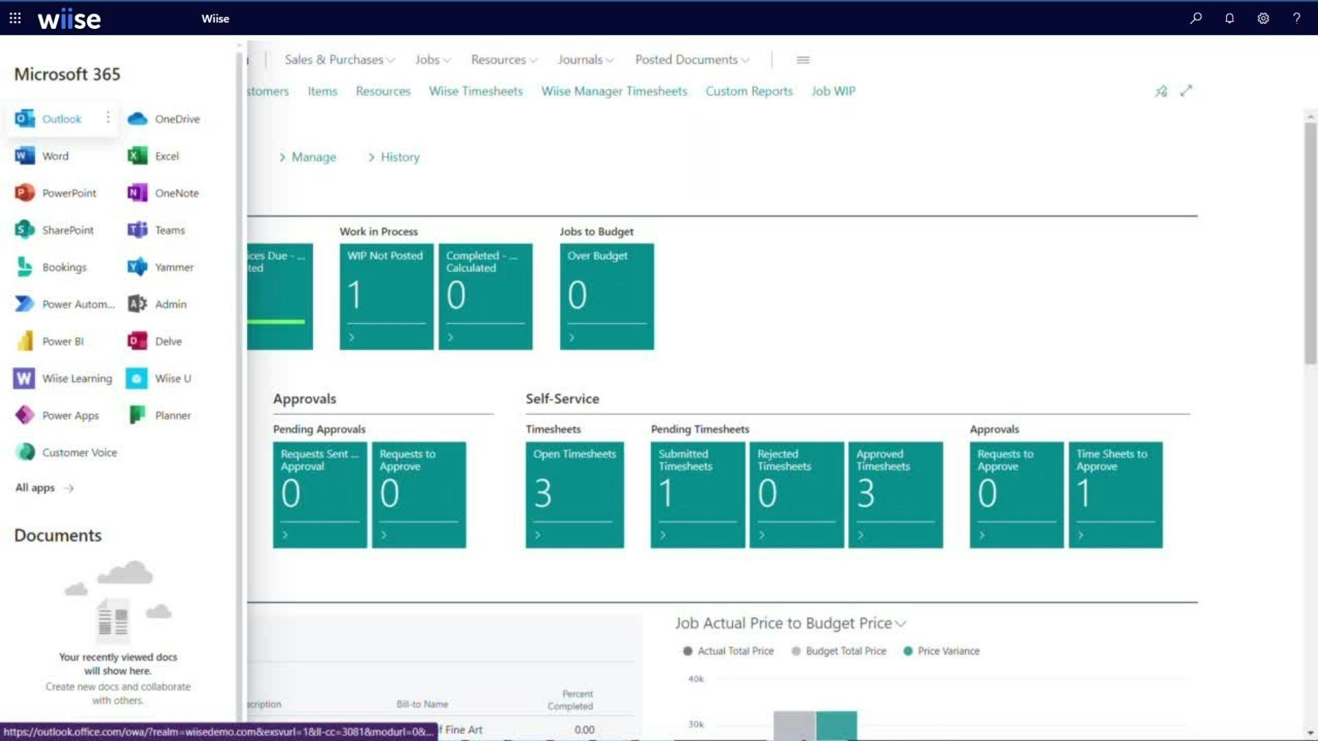
Task: Open the app launcher grid icon
Action: tap(15, 19)
